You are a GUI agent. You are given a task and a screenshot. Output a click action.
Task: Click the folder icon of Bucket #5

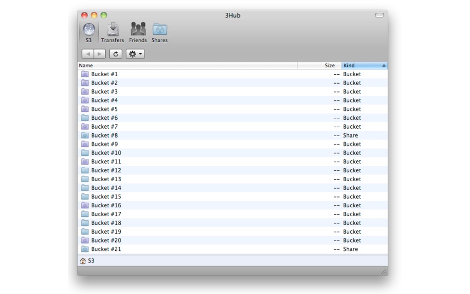[85, 109]
